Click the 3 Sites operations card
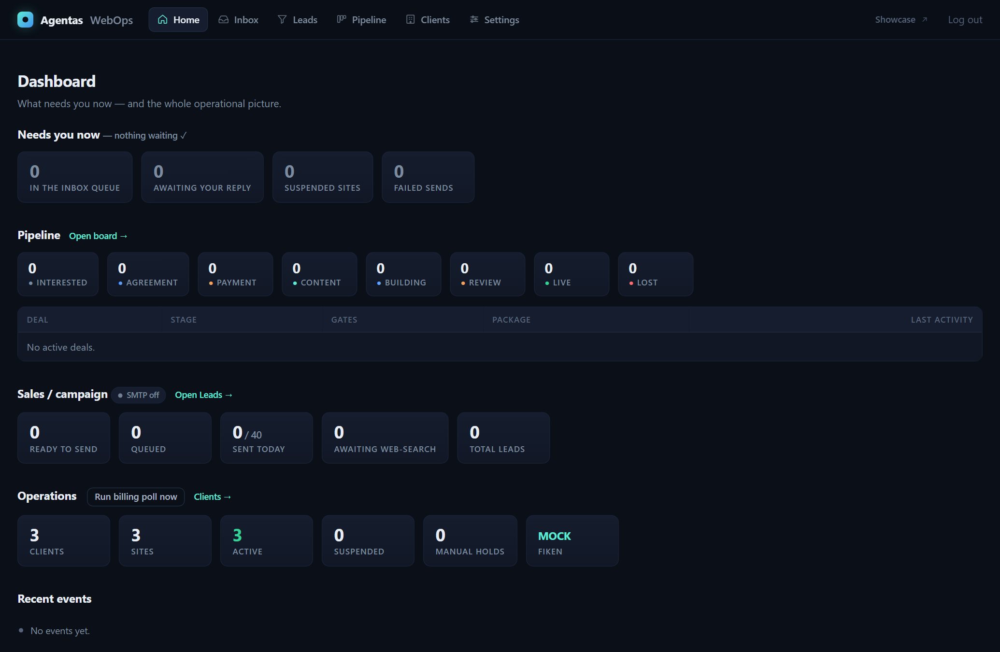Viewport: 1000px width, 652px height. tap(165, 541)
